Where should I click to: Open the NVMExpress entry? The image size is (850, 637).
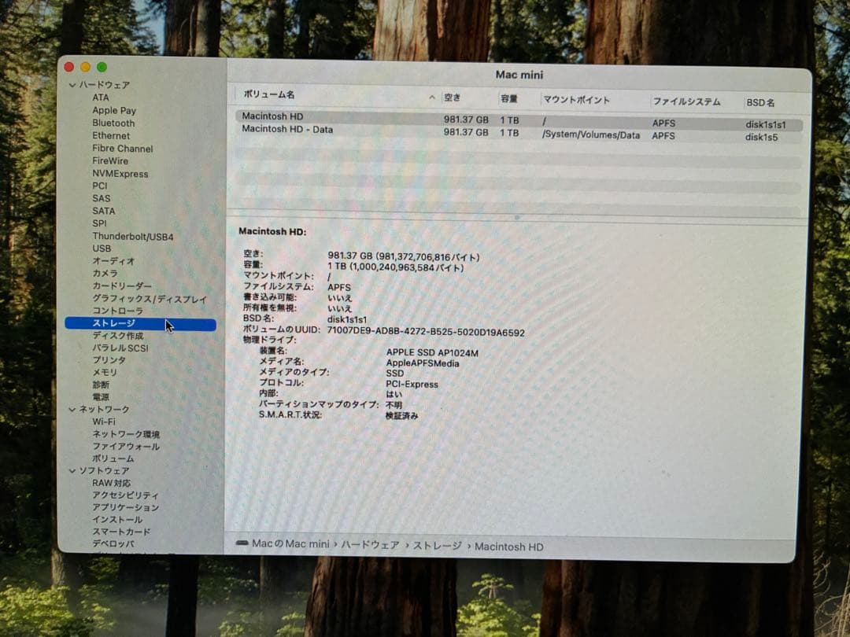pos(120,174)
